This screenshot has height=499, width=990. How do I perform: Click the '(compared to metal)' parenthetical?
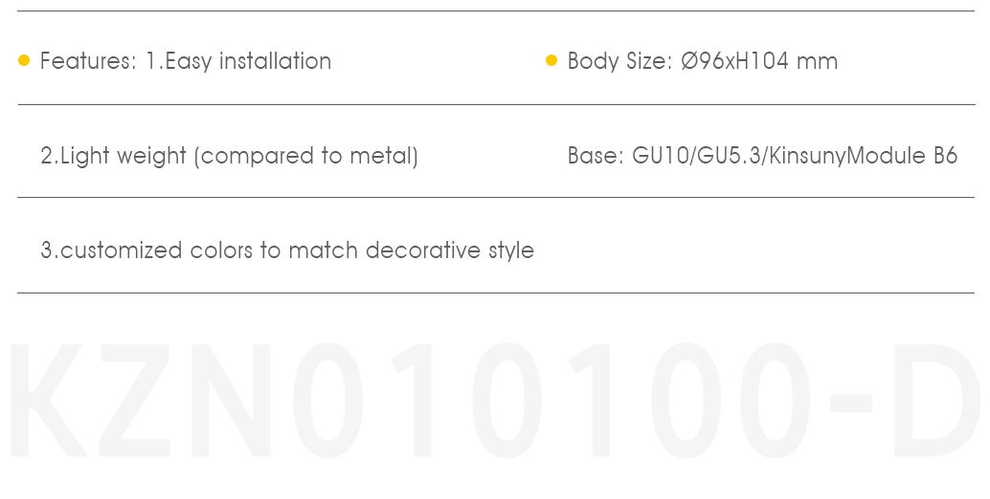tap(306, 156)
